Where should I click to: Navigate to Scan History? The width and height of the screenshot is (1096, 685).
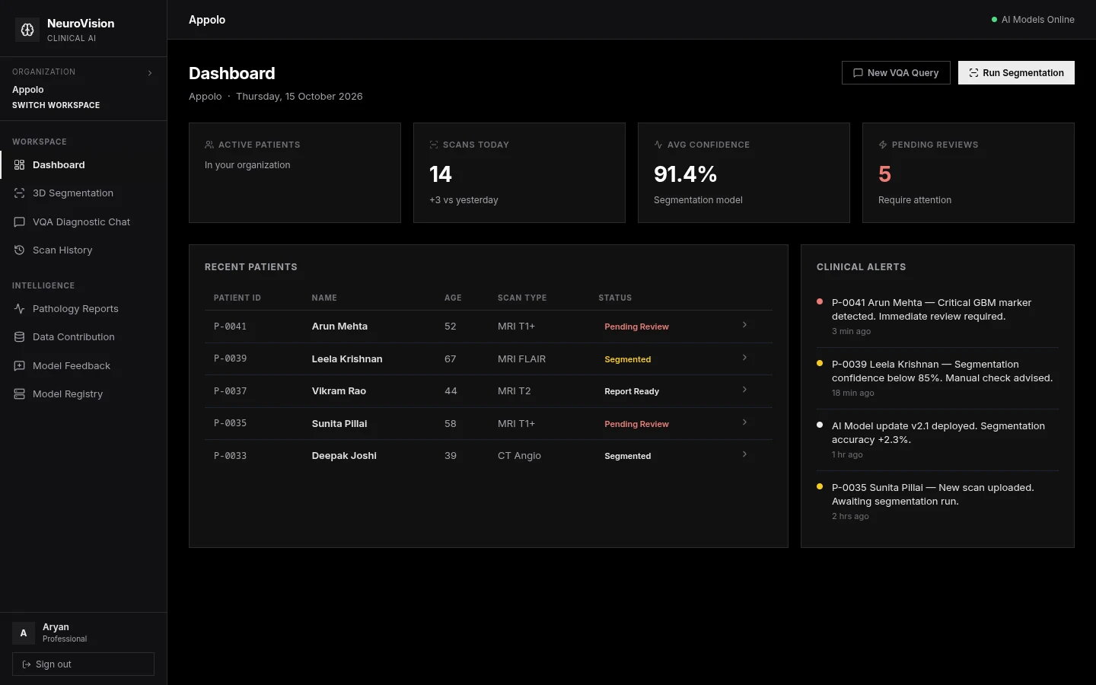(84, 250)
